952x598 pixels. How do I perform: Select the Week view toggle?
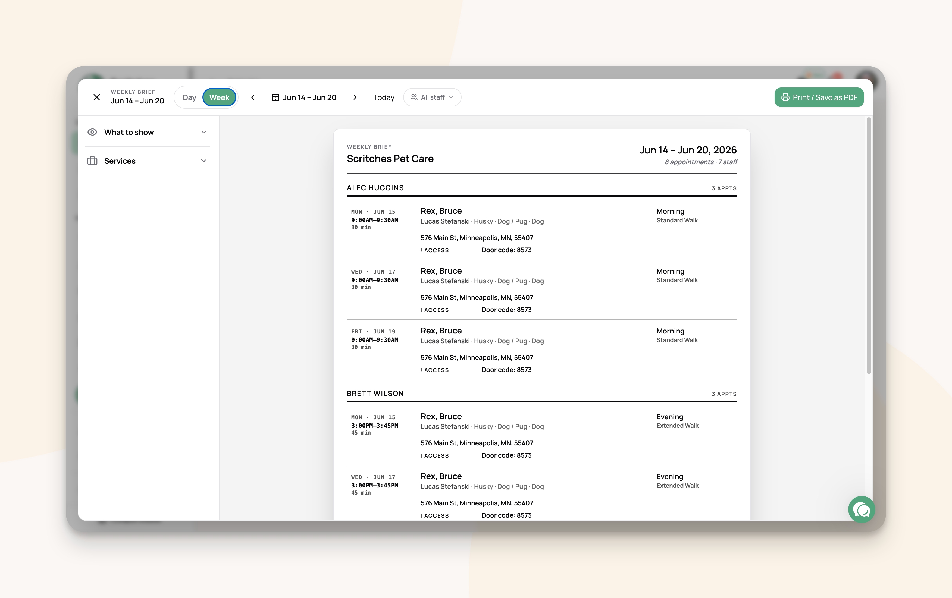(x=219, y=97)
